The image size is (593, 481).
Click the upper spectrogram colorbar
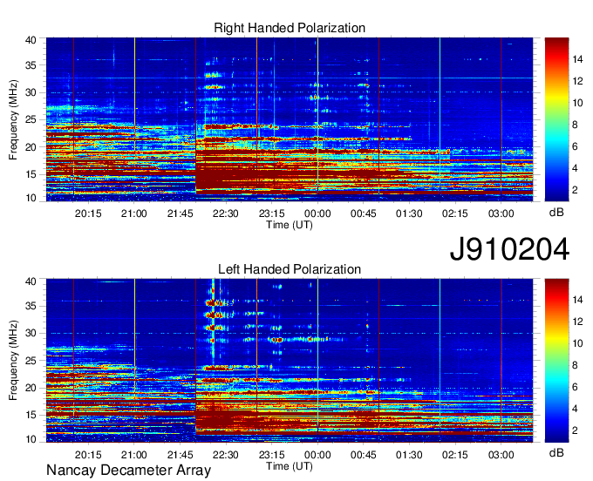[x=556, y=119]
